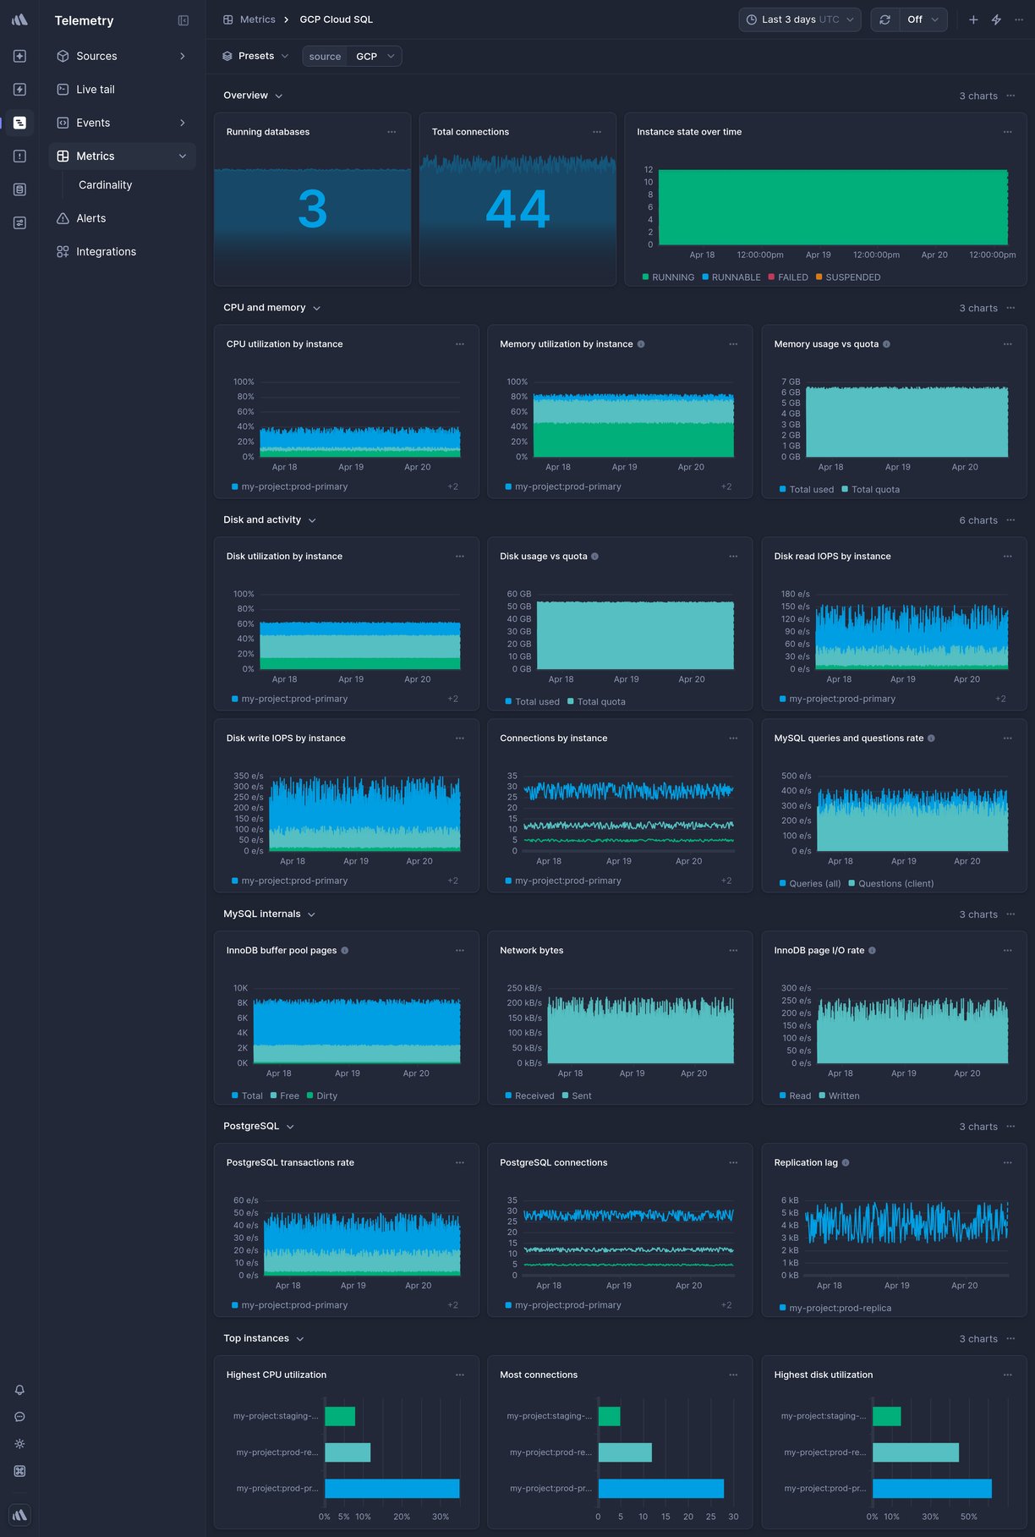Toggle RUNNING series in instance state legend
This screenshot has width=1035, height=1537.
pos(668,277)
